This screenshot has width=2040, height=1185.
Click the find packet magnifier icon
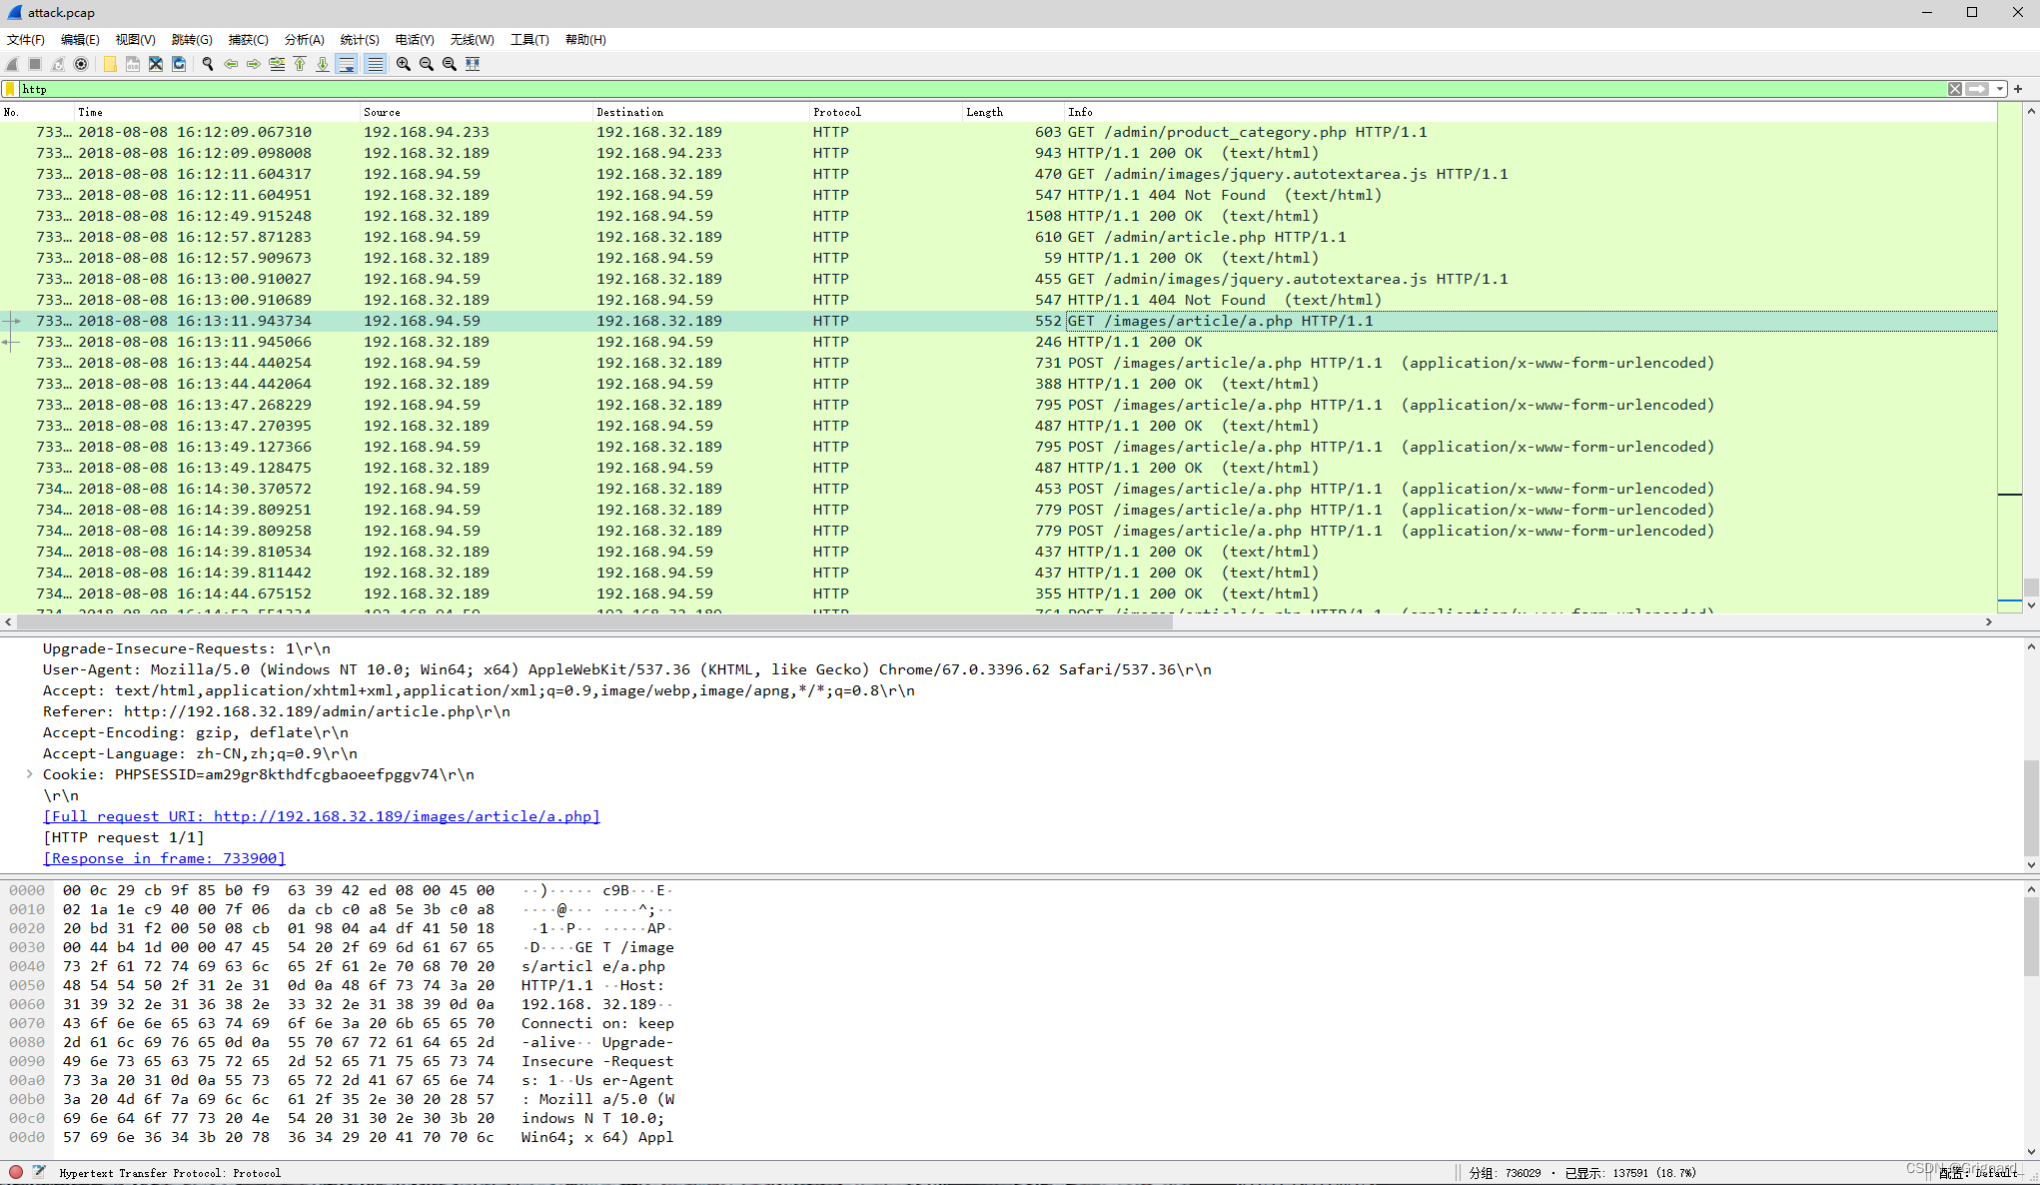pos(208,64)
